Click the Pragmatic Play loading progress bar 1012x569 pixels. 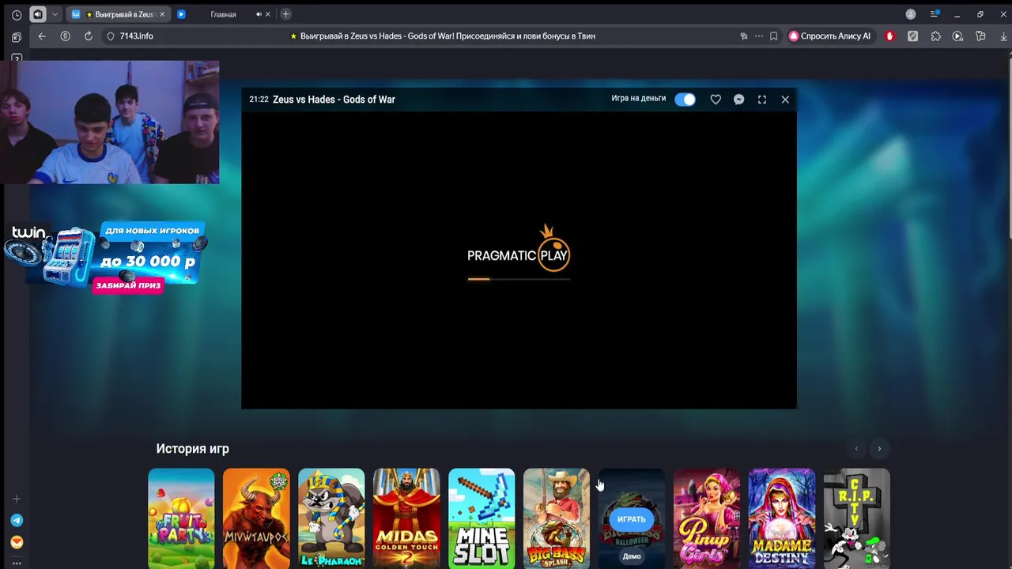tap(519, 279)
